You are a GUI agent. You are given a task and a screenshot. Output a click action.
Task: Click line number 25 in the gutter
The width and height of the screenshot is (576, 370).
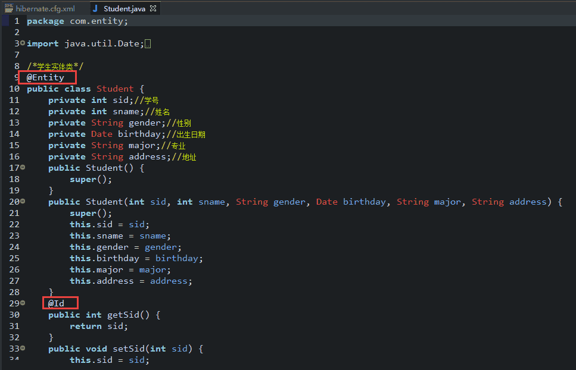(x=14, y=258)
